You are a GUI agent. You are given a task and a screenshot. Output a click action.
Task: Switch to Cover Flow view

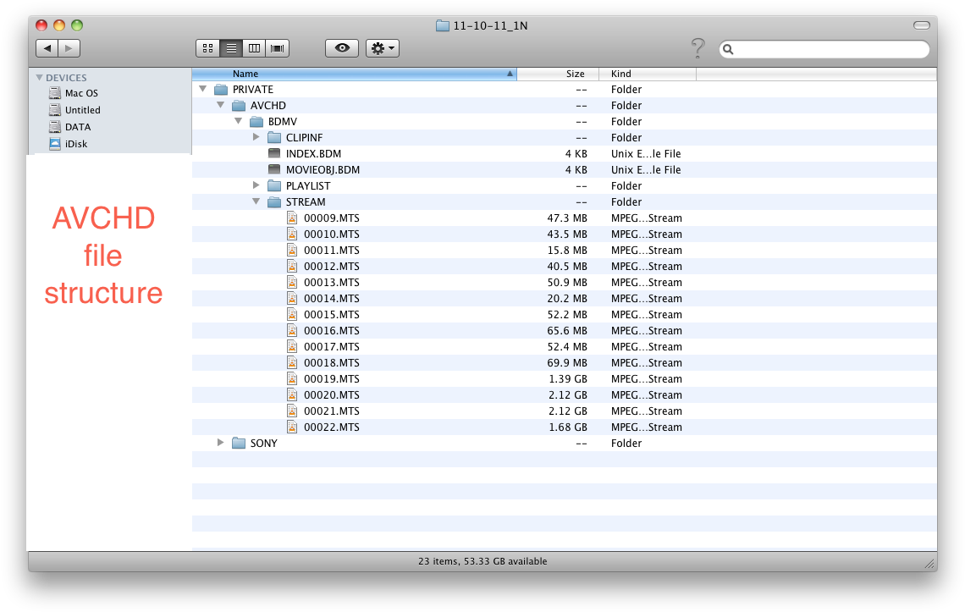(x=276, y=48)
